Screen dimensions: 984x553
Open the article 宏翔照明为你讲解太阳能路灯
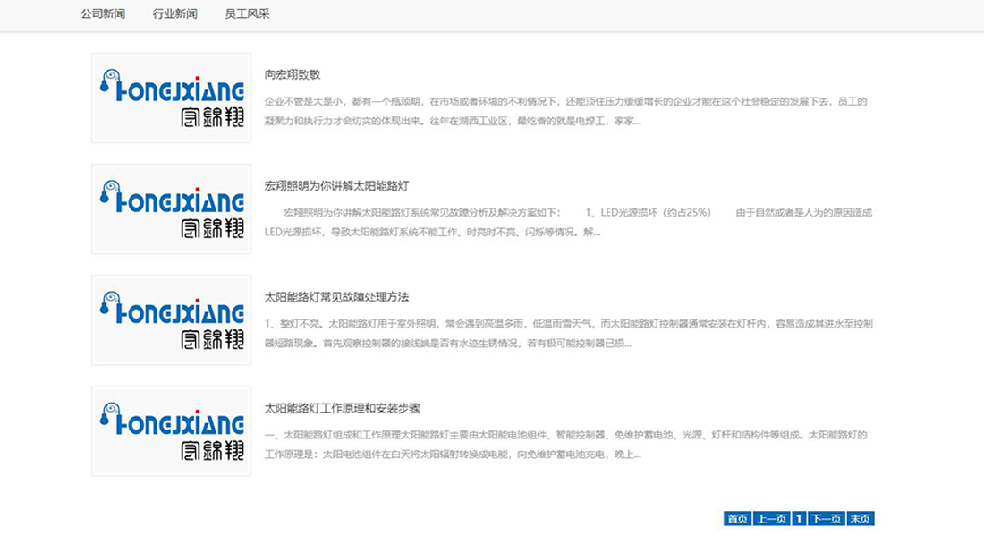tap(336, 186)
